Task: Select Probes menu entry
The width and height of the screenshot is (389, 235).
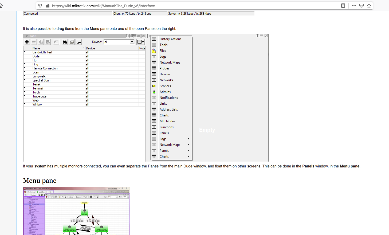Action: (x=171, y=68)
